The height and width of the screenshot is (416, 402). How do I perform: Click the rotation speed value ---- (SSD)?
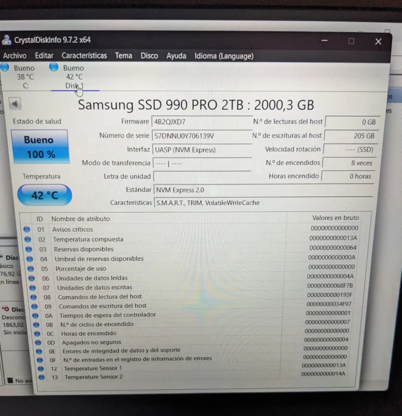(x=350, y=150)
